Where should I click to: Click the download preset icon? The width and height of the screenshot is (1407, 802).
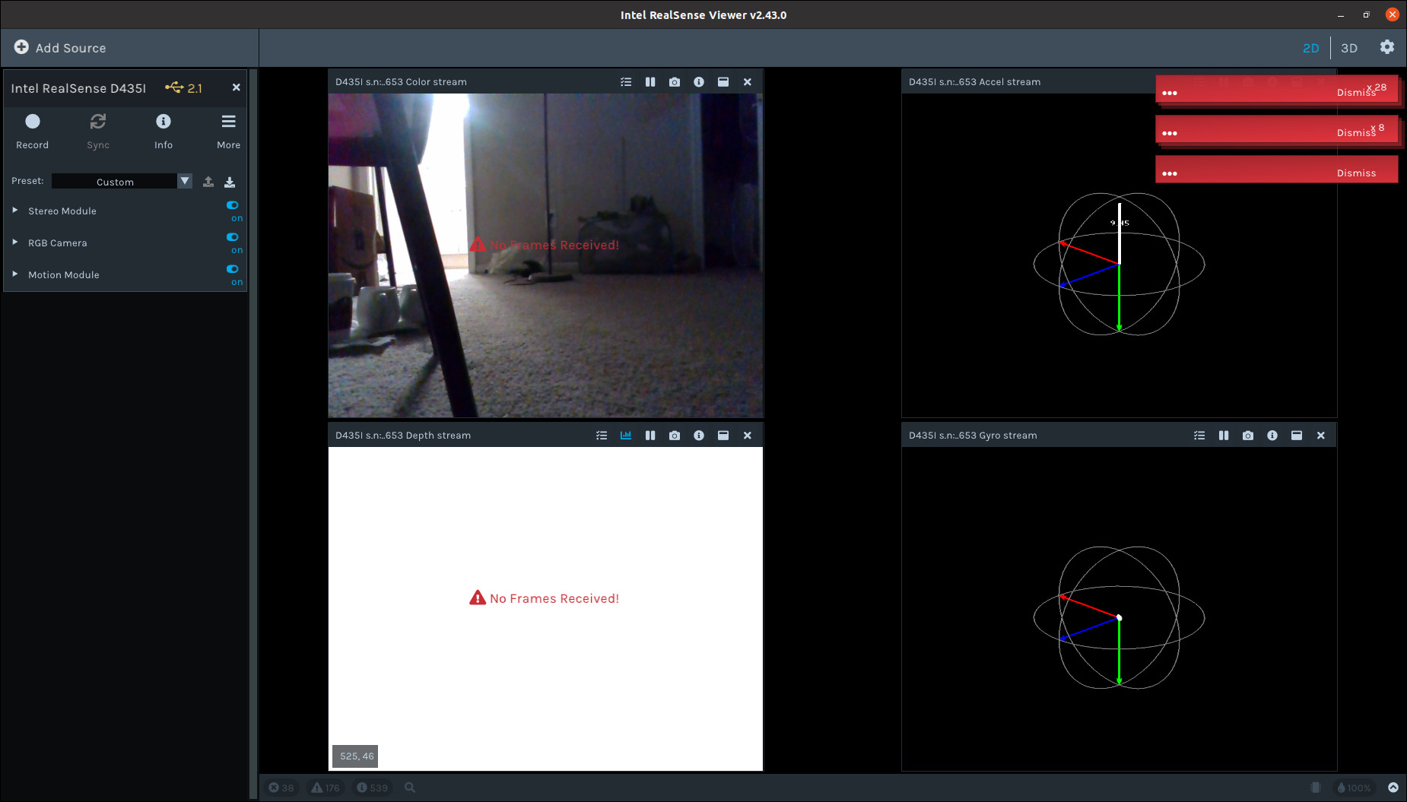(x=230, y=182)
